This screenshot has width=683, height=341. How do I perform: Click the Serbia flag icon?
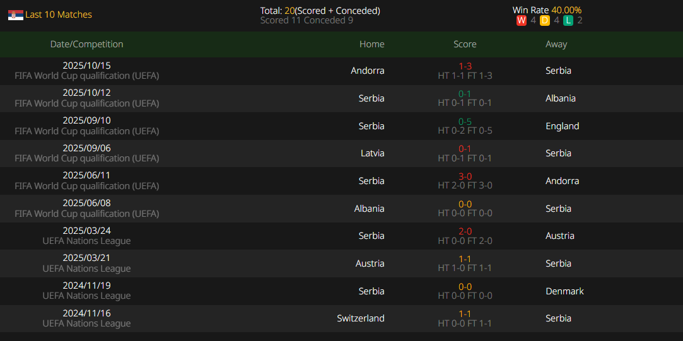[16, 14]
